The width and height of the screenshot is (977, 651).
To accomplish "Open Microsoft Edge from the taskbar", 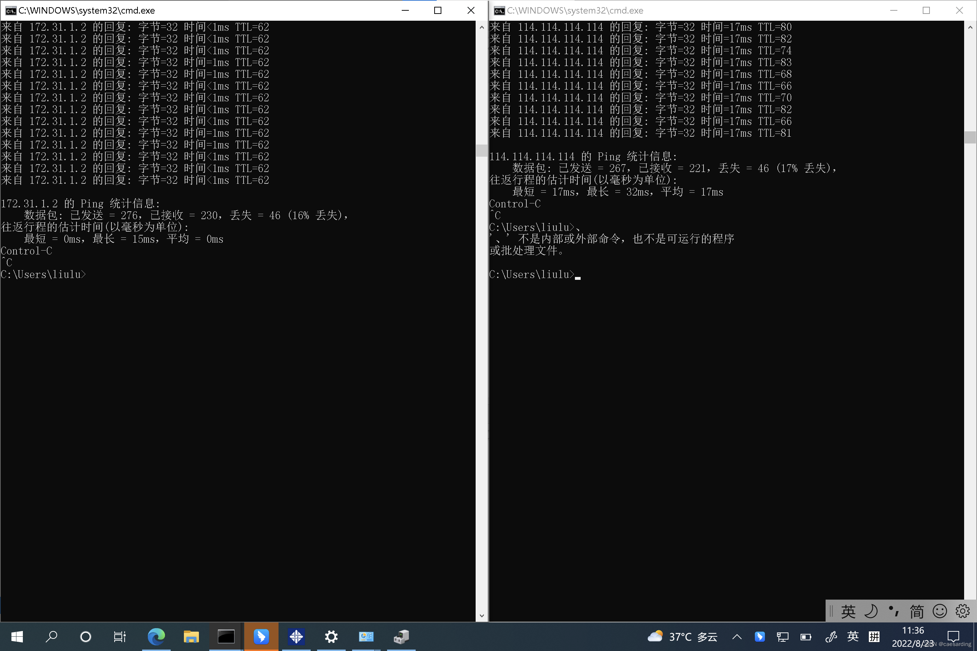I will point(156,636).
